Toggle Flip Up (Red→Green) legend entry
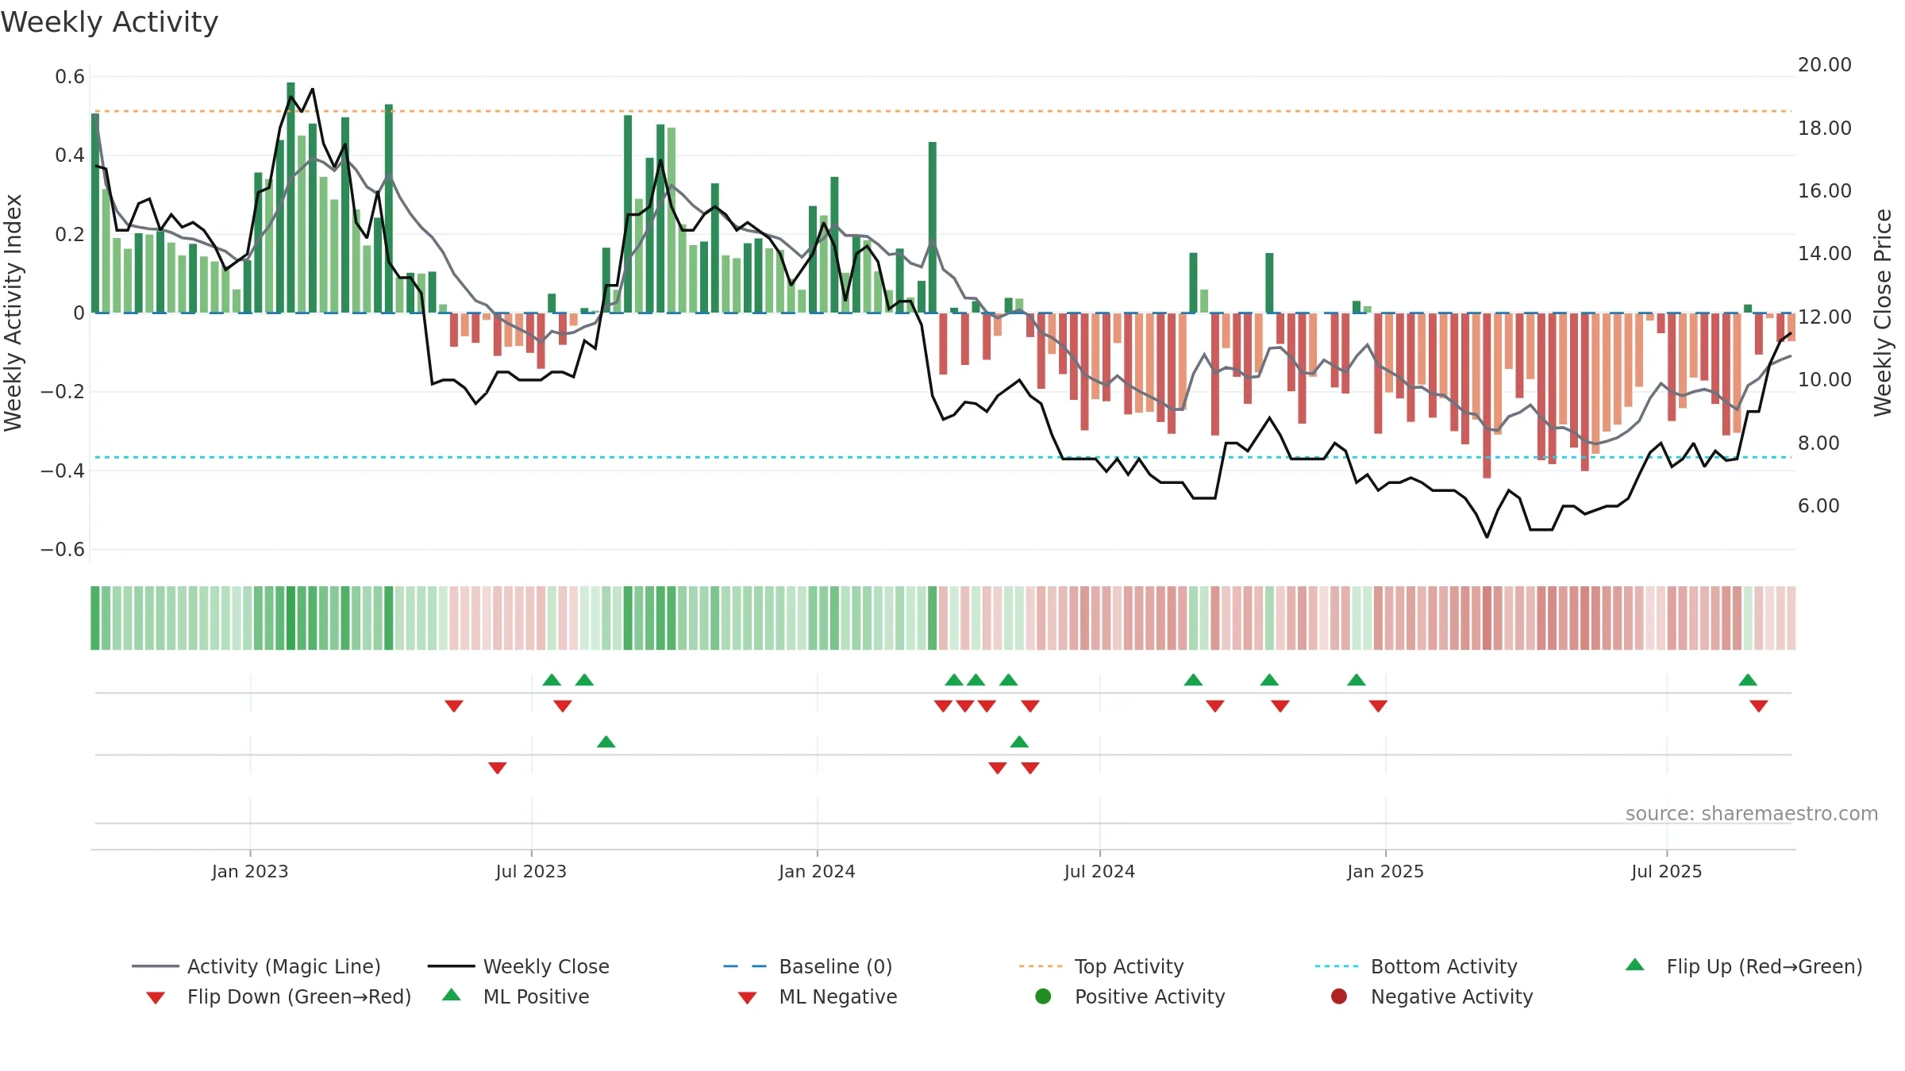Viewport: 1905px width, 1071px height. 1744,966
